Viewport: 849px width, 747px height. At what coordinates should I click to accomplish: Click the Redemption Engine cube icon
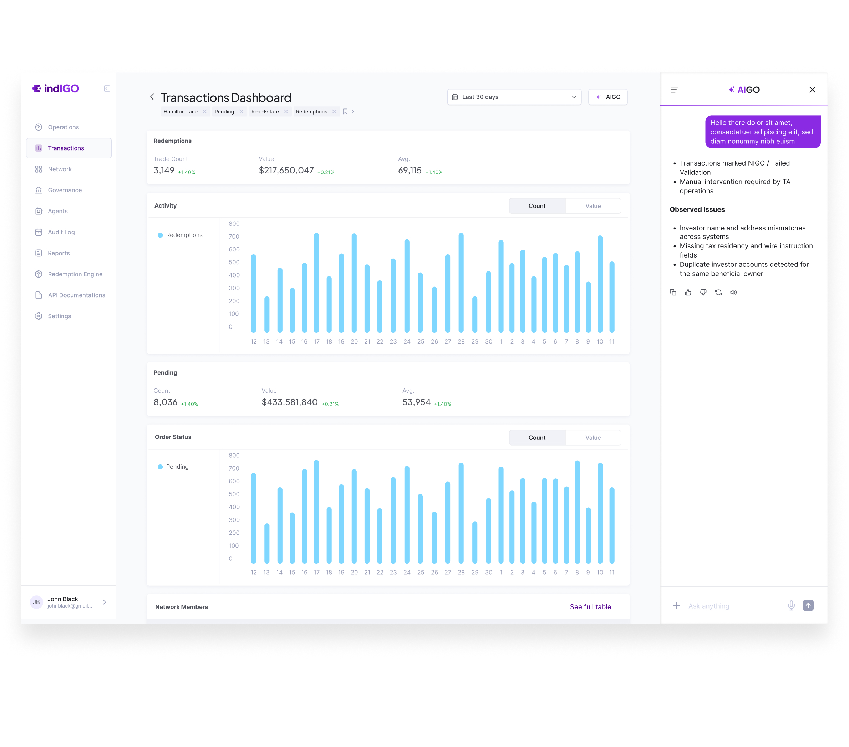click(x=39, y=274)
